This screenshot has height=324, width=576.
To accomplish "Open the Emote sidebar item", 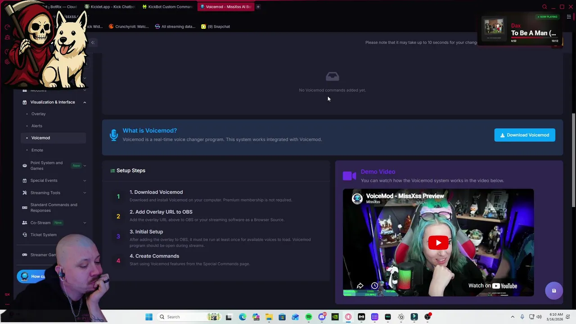I will tap(37, 150).
